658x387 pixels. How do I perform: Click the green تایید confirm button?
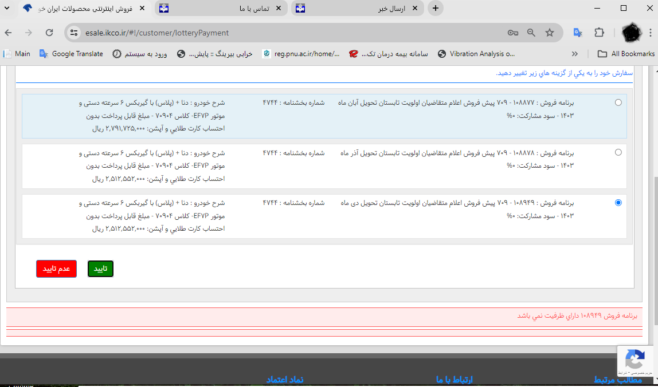(x=100, y=268)
